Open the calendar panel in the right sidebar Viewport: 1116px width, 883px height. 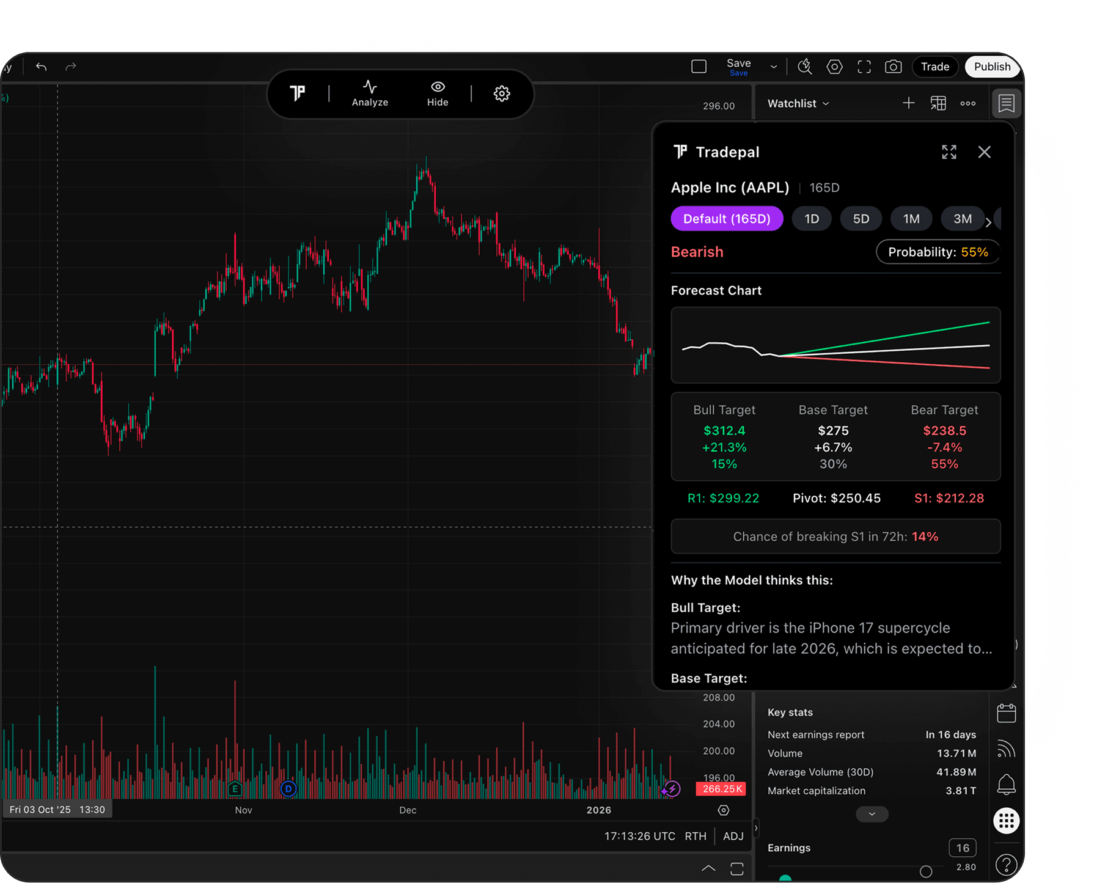click(1007, 713)
